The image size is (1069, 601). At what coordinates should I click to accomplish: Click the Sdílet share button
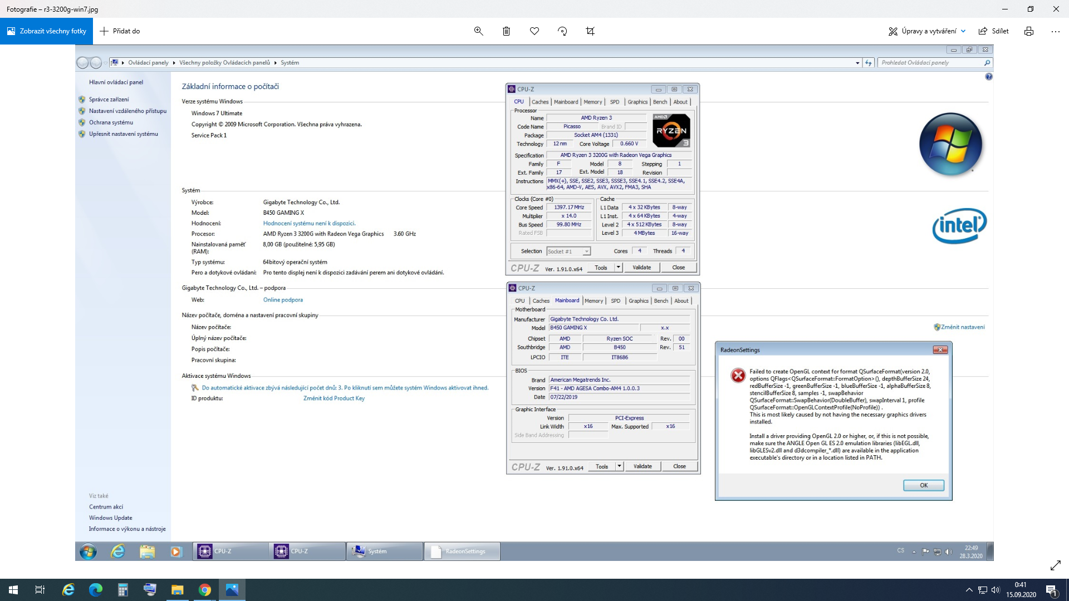994,31
